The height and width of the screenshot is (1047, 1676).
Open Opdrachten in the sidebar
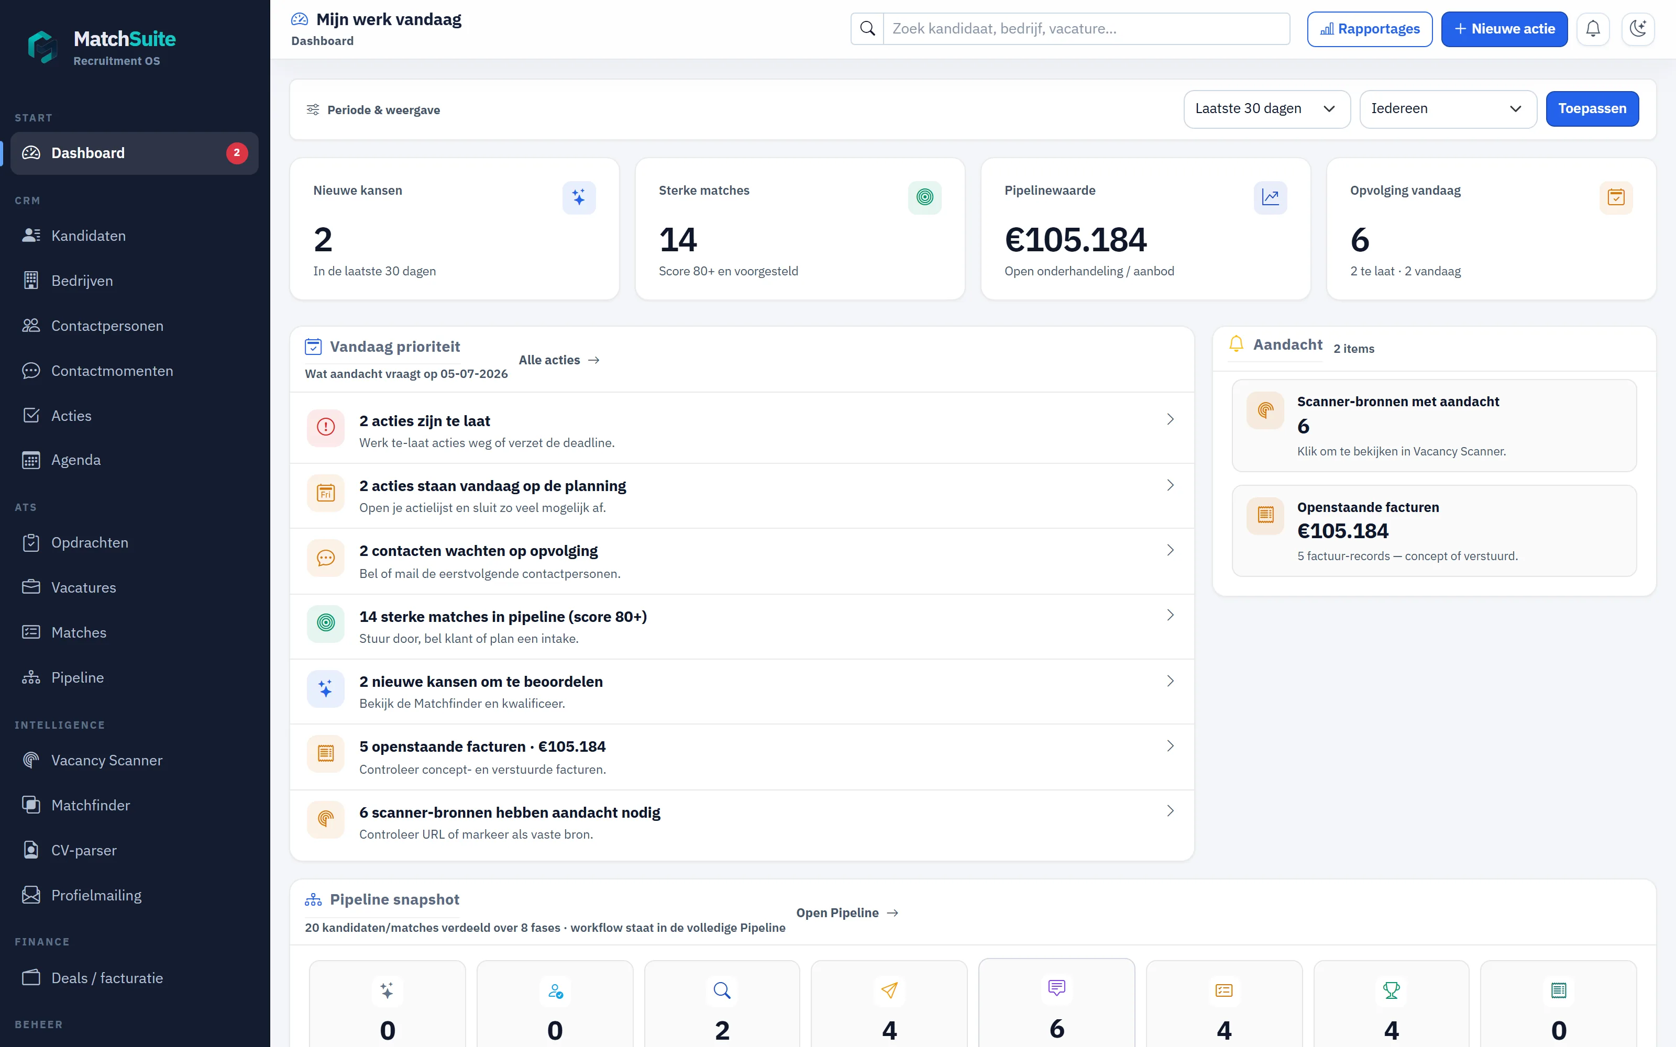[135, 542]
